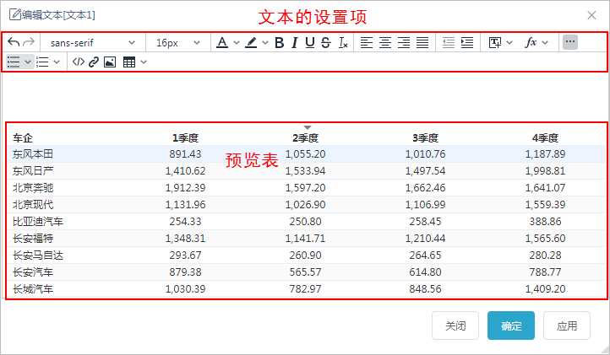This screenshot has width=610, height=355.
Task: Apply numbered list formatting
Action: tap(42, 62)
